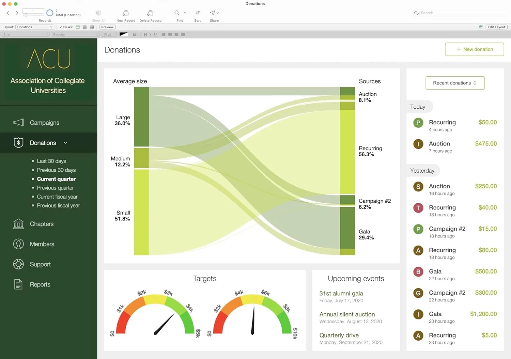
Task: Click the Chapters building icon
Action: (18, 224)
